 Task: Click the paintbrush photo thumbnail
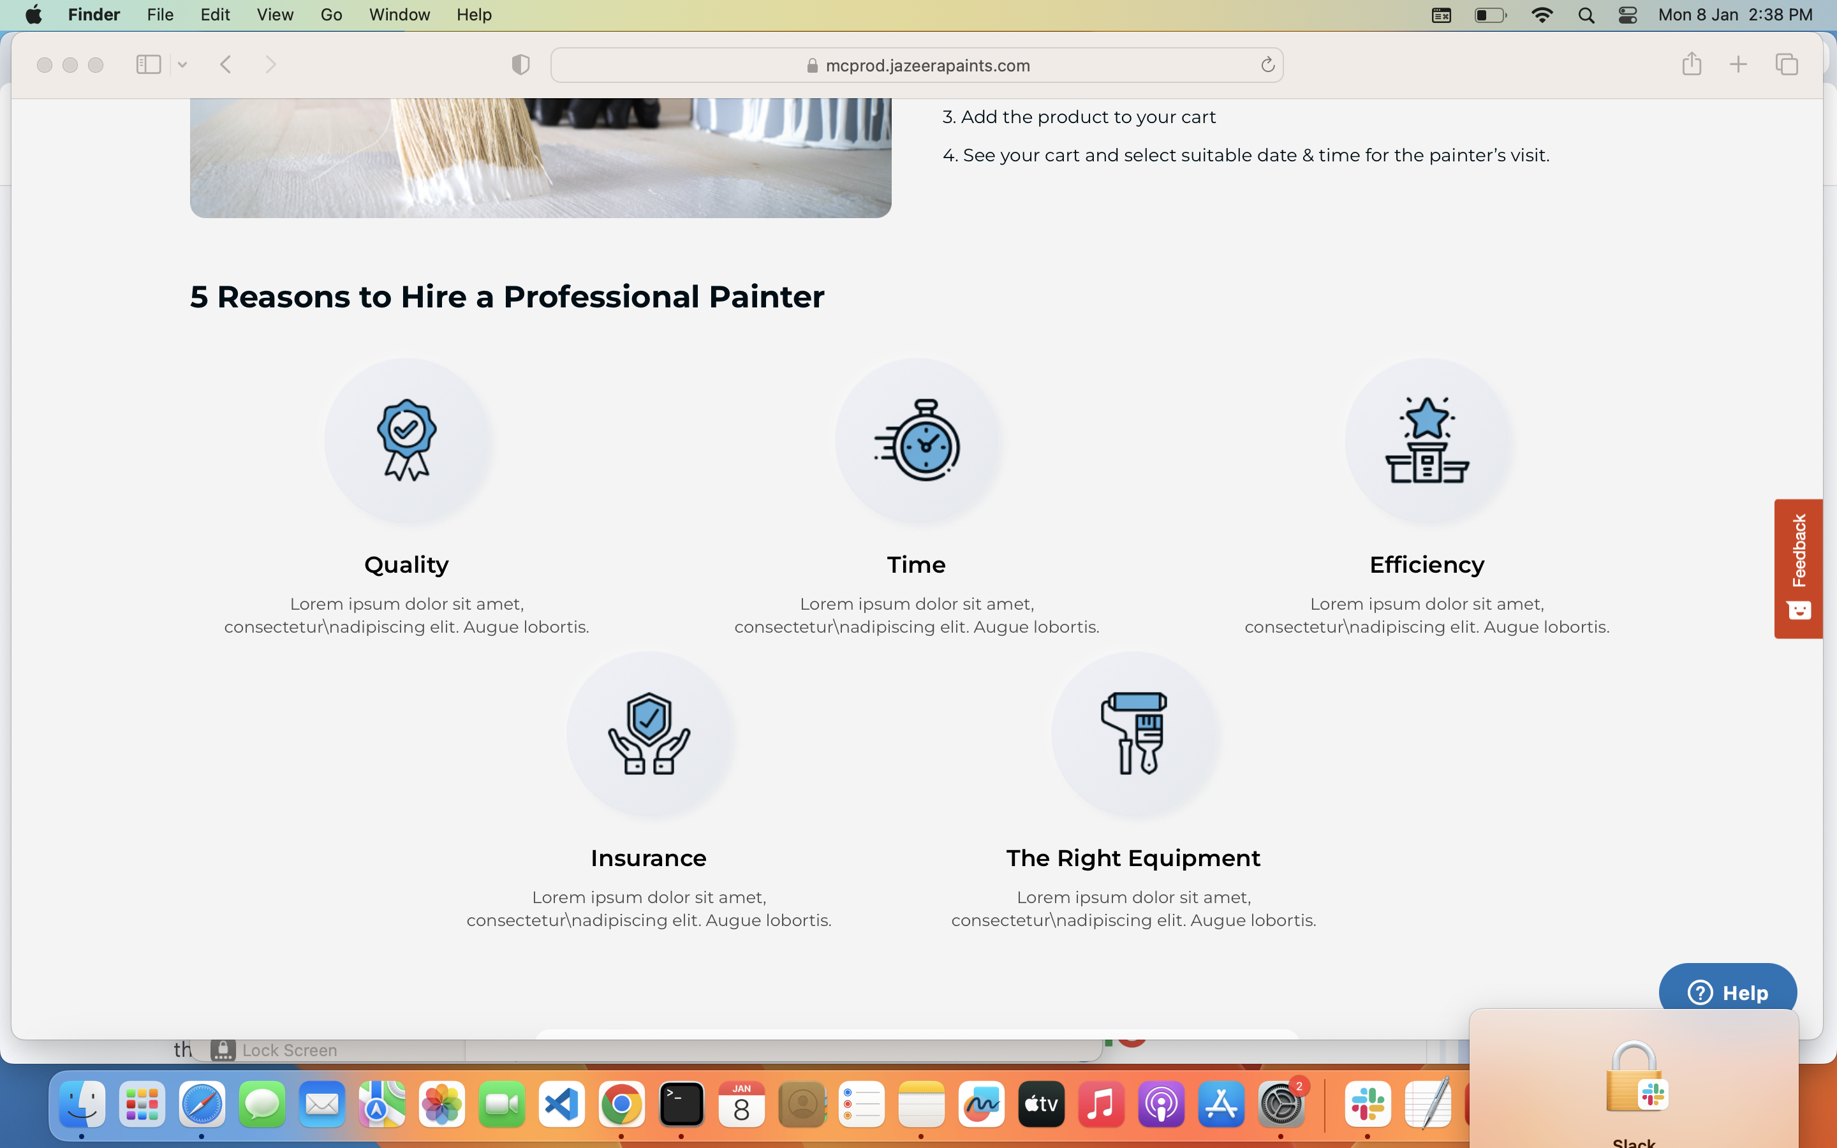(540, 158)
